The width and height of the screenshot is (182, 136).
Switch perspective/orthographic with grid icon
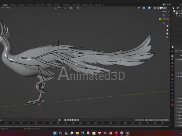[167, 37]
